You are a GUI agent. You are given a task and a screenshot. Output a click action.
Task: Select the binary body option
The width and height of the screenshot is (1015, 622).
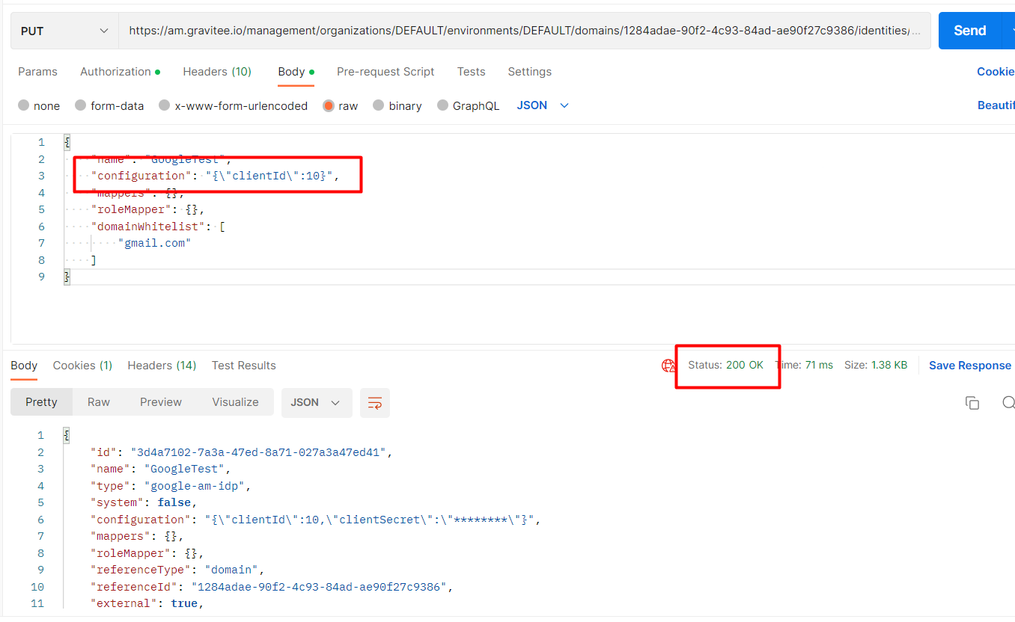pos(397,105)
